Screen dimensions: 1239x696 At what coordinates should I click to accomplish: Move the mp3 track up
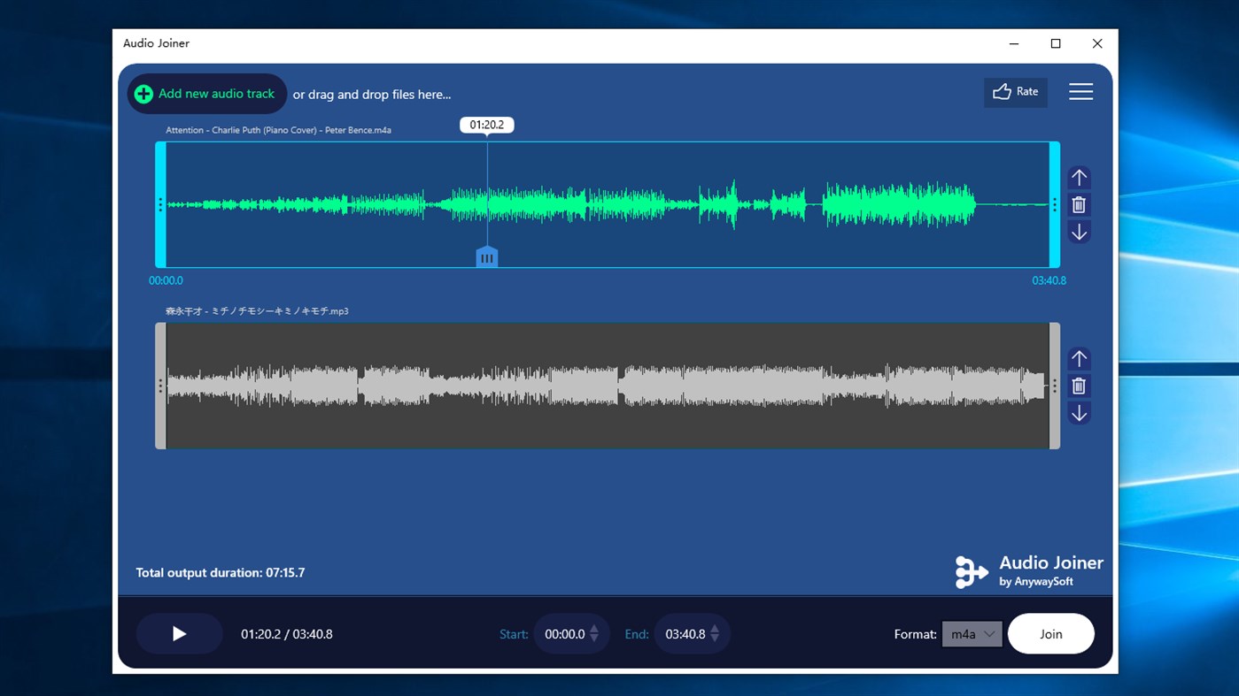[1079, 358]
